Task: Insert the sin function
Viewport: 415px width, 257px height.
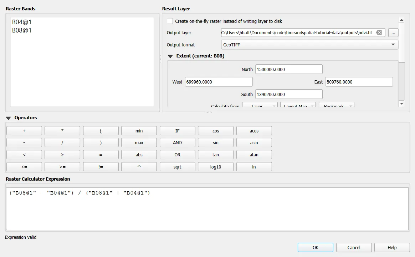Action: pos(216,142)
